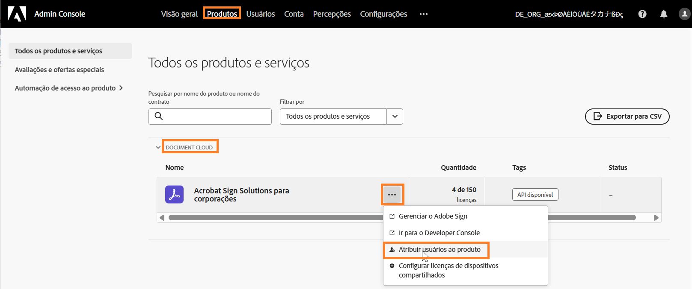This screenshot has height=289, width=692.
Task: Click the Acrobat Sign product icon
Action: tap(174, 194)
